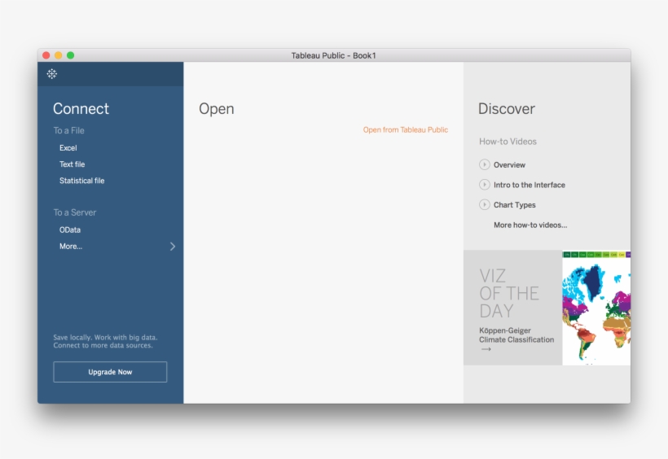Open the Overview how-to video link
The height and width of the screenshot is (459, 668).
tap(509, 164)
